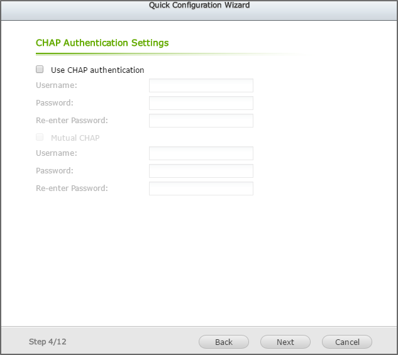The height and width of the screenshot is (355, 398).
Task: Click the 'Password:' label below Mutual CHAP
Action: click(x=55, y=171)
